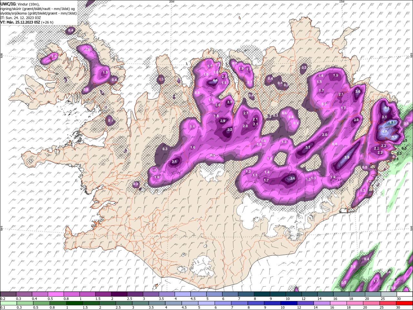413x310 pixels.
Task: Click the pale green 0.1 rain scale swatch
Action: coord(8,303)
